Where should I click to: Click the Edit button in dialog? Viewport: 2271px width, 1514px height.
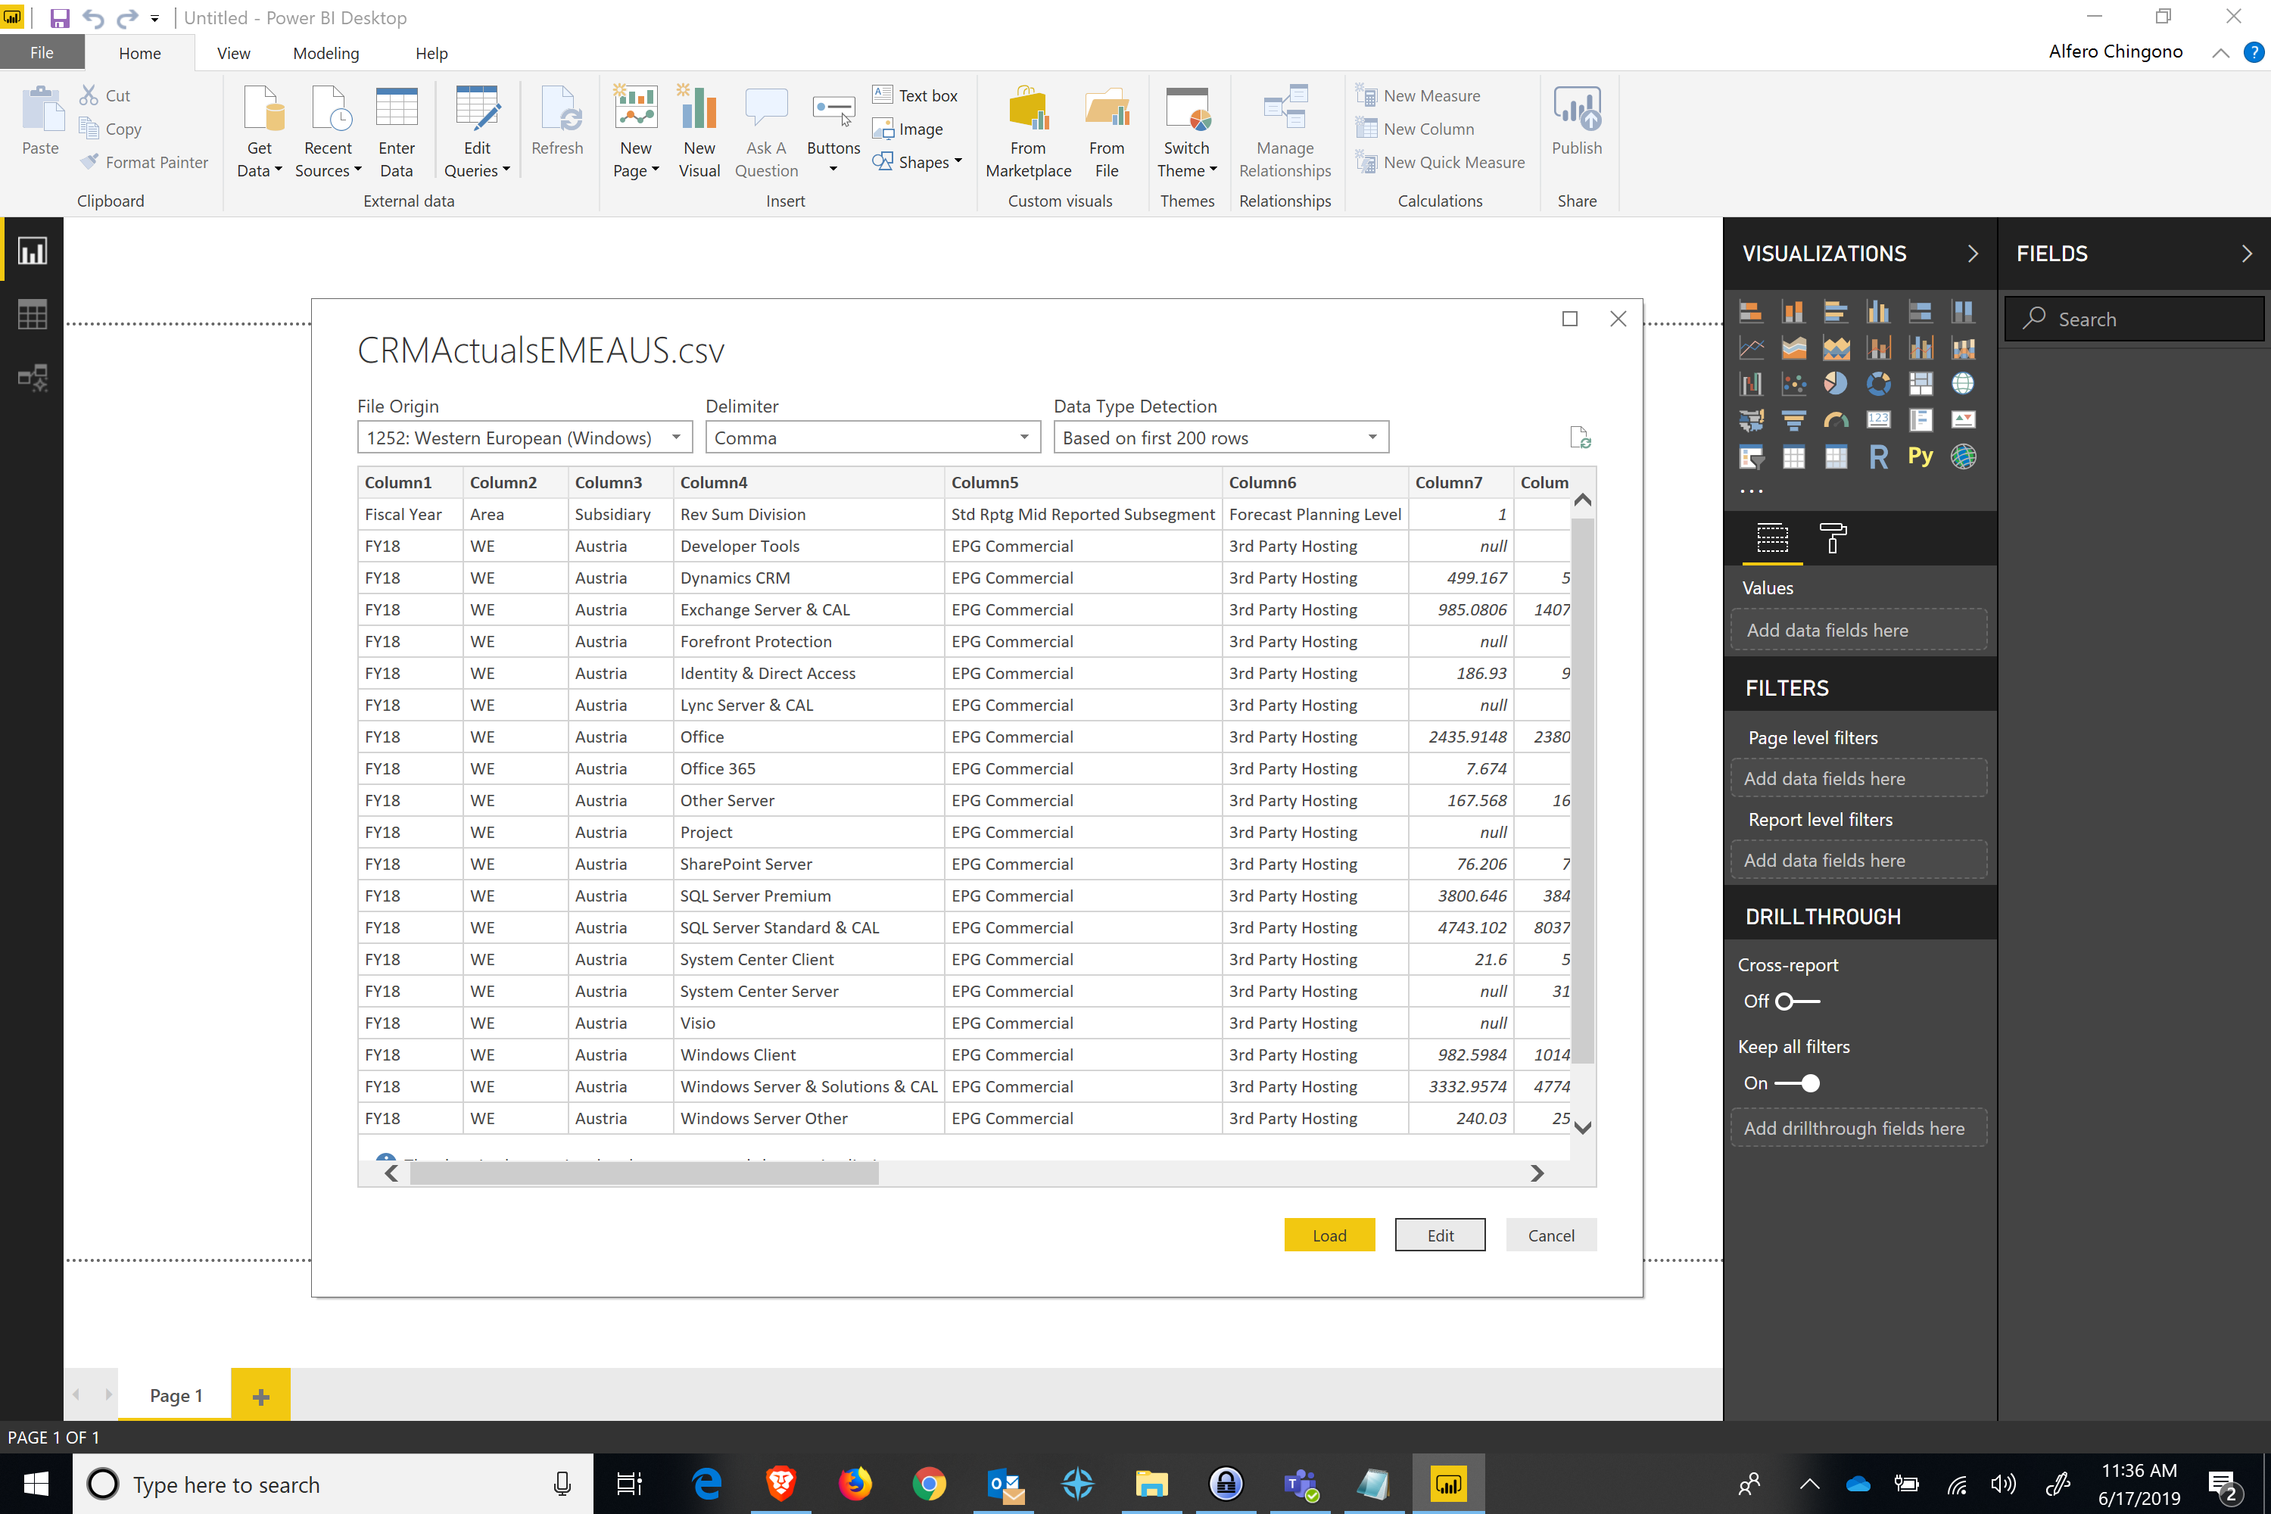click(1440, 1235)
